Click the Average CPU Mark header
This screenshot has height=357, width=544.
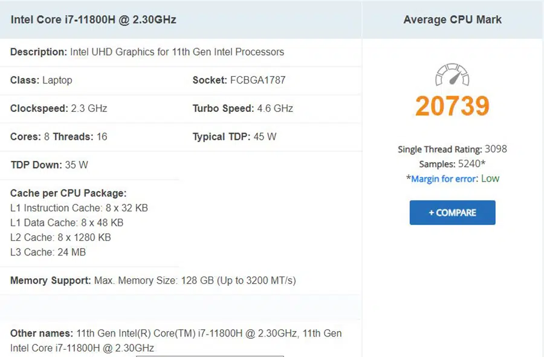(x=452, y=19)
